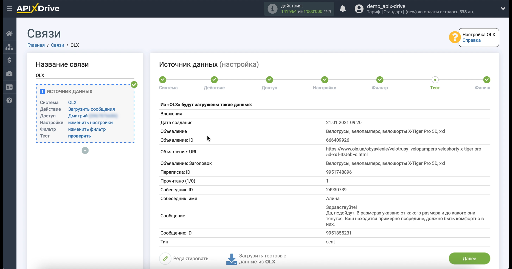Image resolution: width=512 pixels, height=269 pixels.
Task: Select the Переписка ID 9951748896
Action: pyautogui.click(x=339, y=172)
